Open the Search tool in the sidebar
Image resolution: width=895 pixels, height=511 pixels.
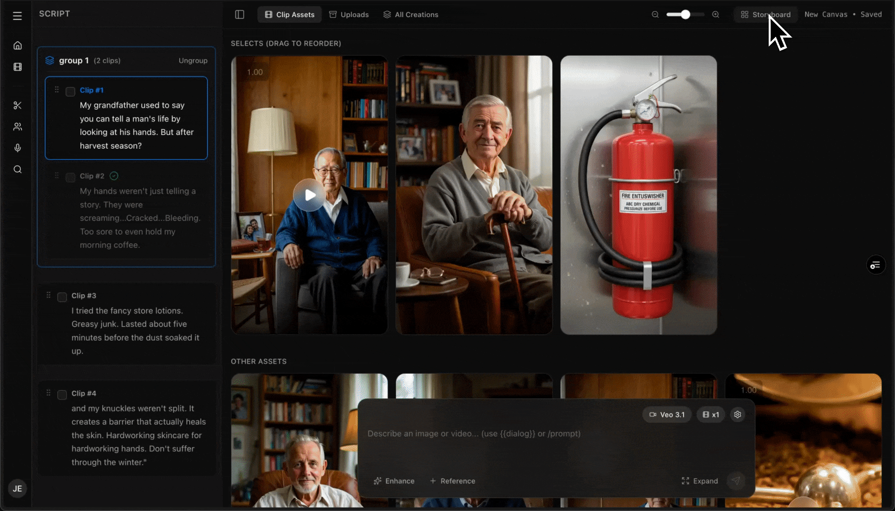click(x=18, y=169)
